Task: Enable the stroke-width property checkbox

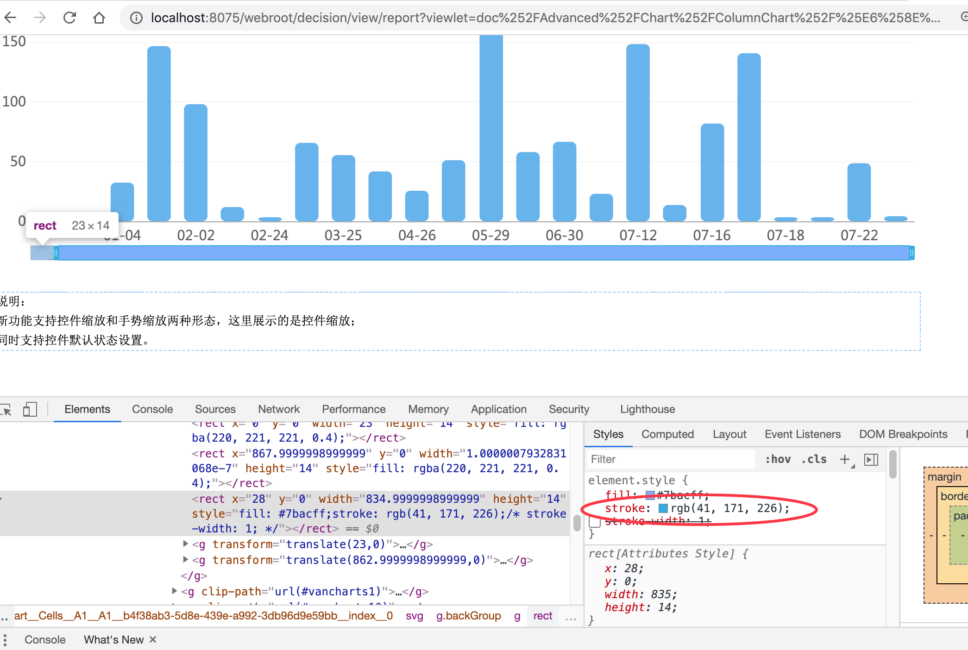Action: coord(595,522)
